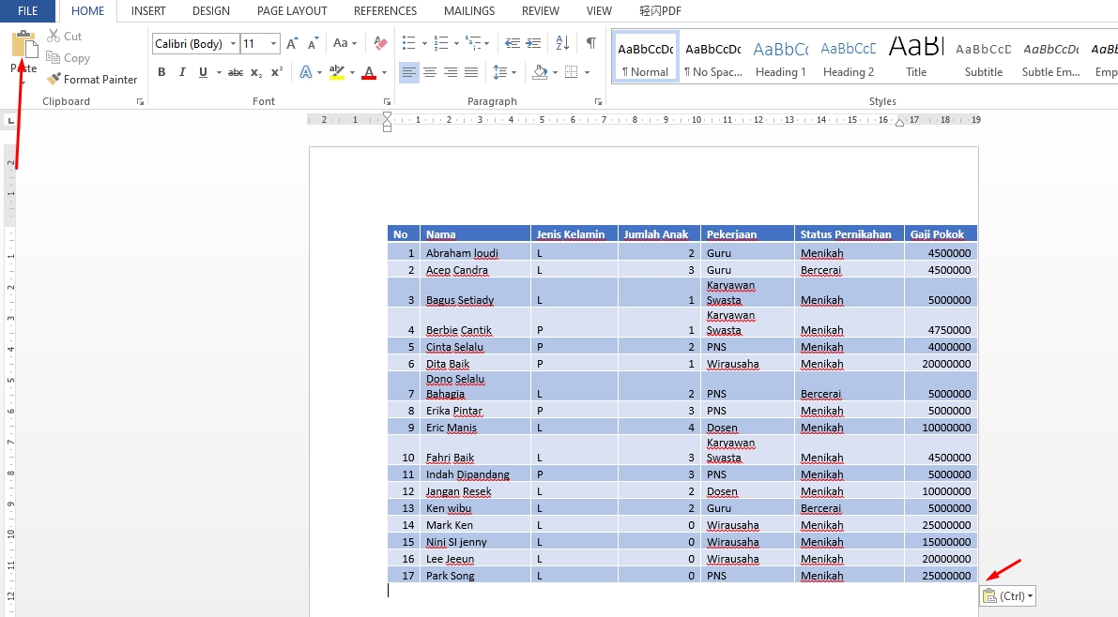Apply the Heading 2 style
This screenshot has height=617, width=1118.
(x=849, y=56)
